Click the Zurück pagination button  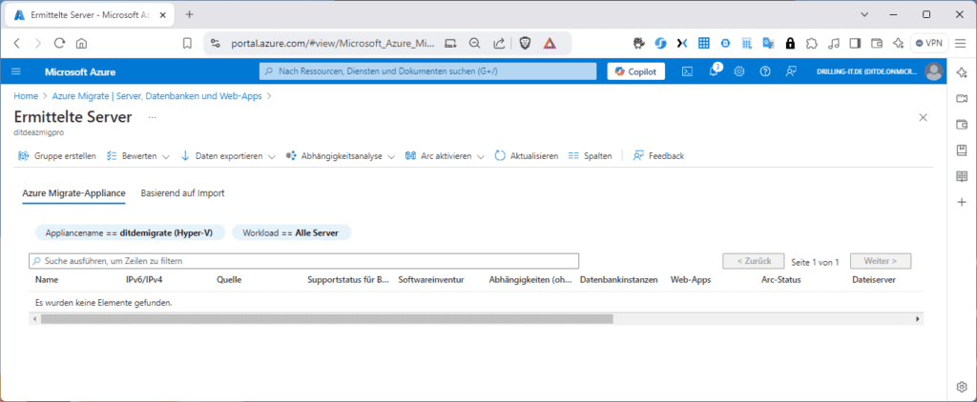[x=754, y=261]
